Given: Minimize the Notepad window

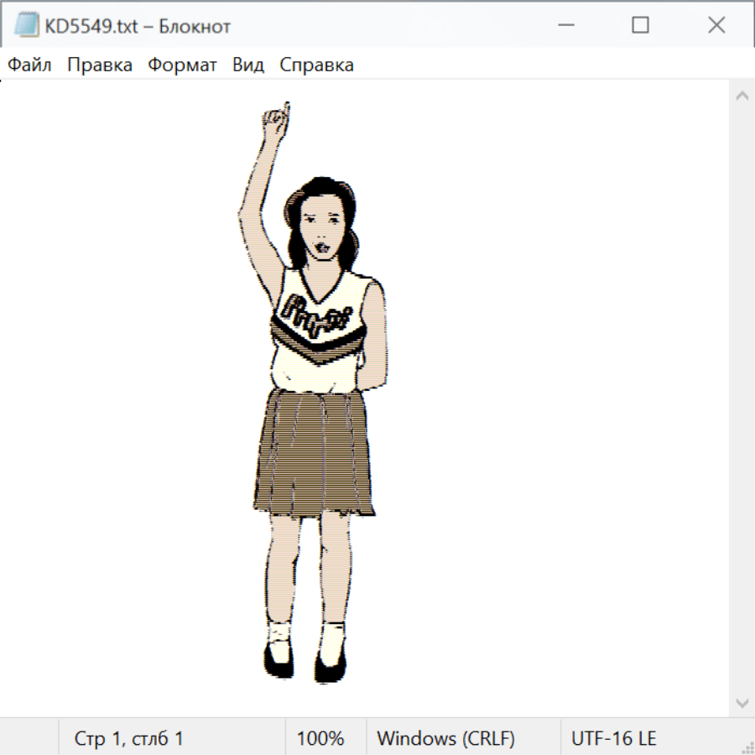Looking at the screenshot, I should [565, 25].
